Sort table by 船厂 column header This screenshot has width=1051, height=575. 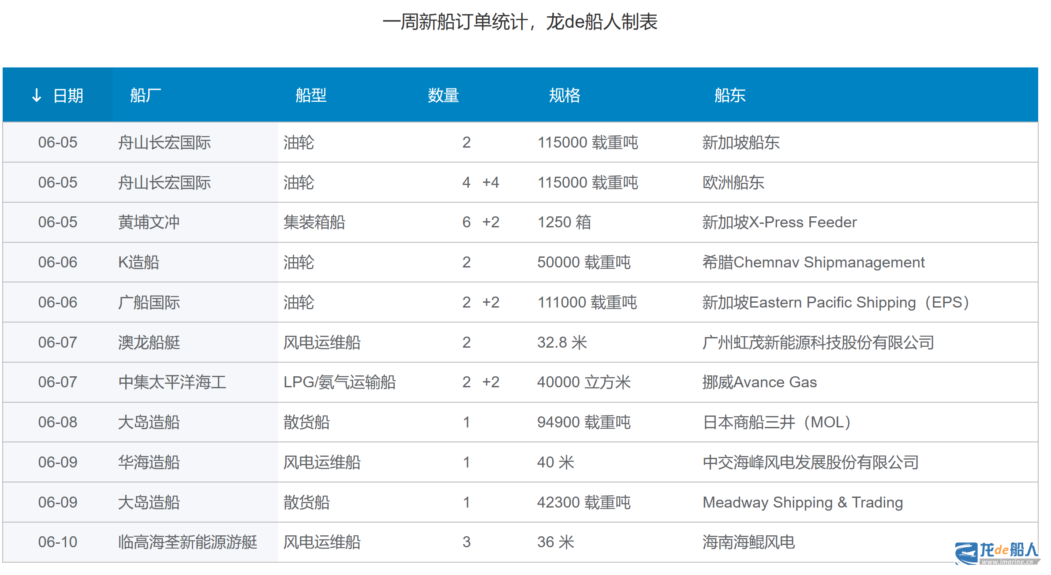click(x=146, y=95)
